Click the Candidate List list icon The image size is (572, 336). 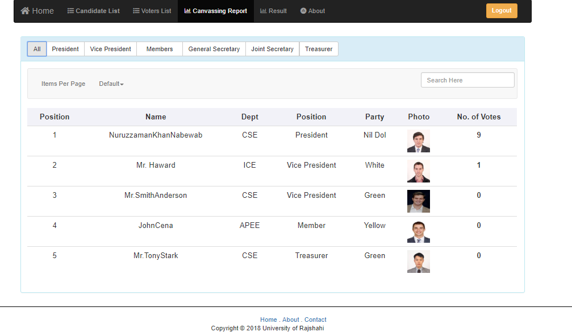pos(70,11)
